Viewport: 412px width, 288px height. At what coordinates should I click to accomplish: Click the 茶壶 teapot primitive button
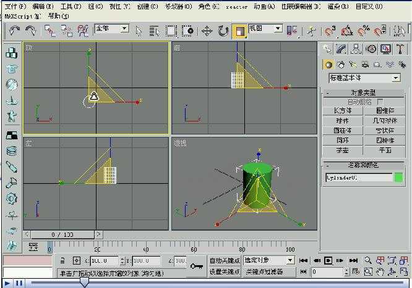click(x=343, y=150)
